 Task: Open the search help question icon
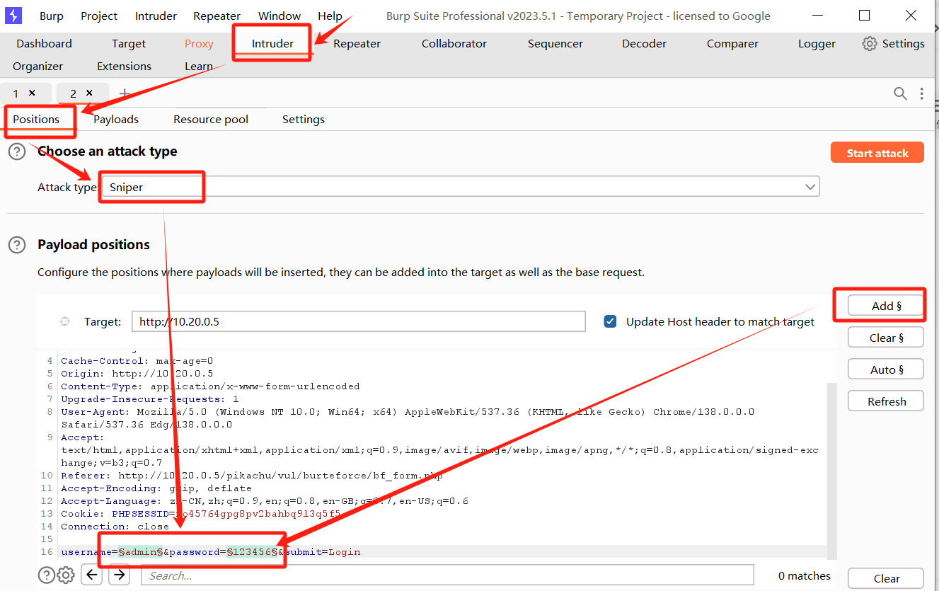click(x=47, y=575)
